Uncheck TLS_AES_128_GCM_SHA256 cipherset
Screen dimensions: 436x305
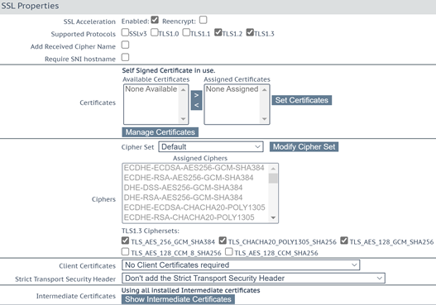(344, 241)
